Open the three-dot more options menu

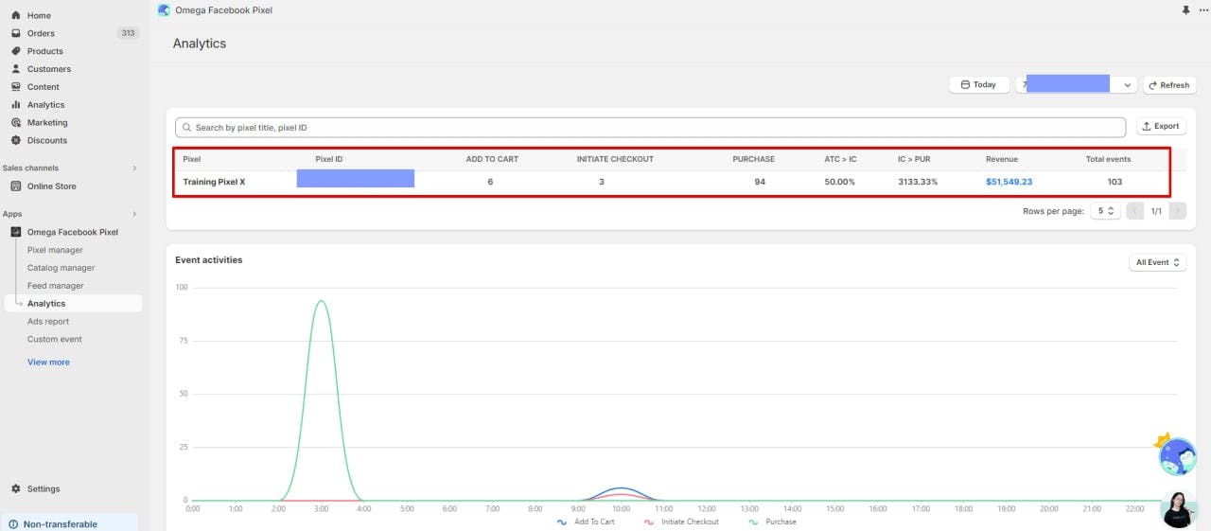tap(1203, 9)
